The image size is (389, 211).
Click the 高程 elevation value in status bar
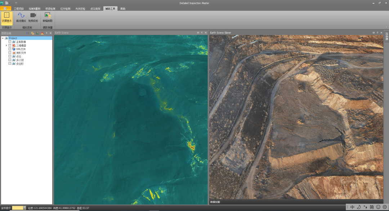83,208
